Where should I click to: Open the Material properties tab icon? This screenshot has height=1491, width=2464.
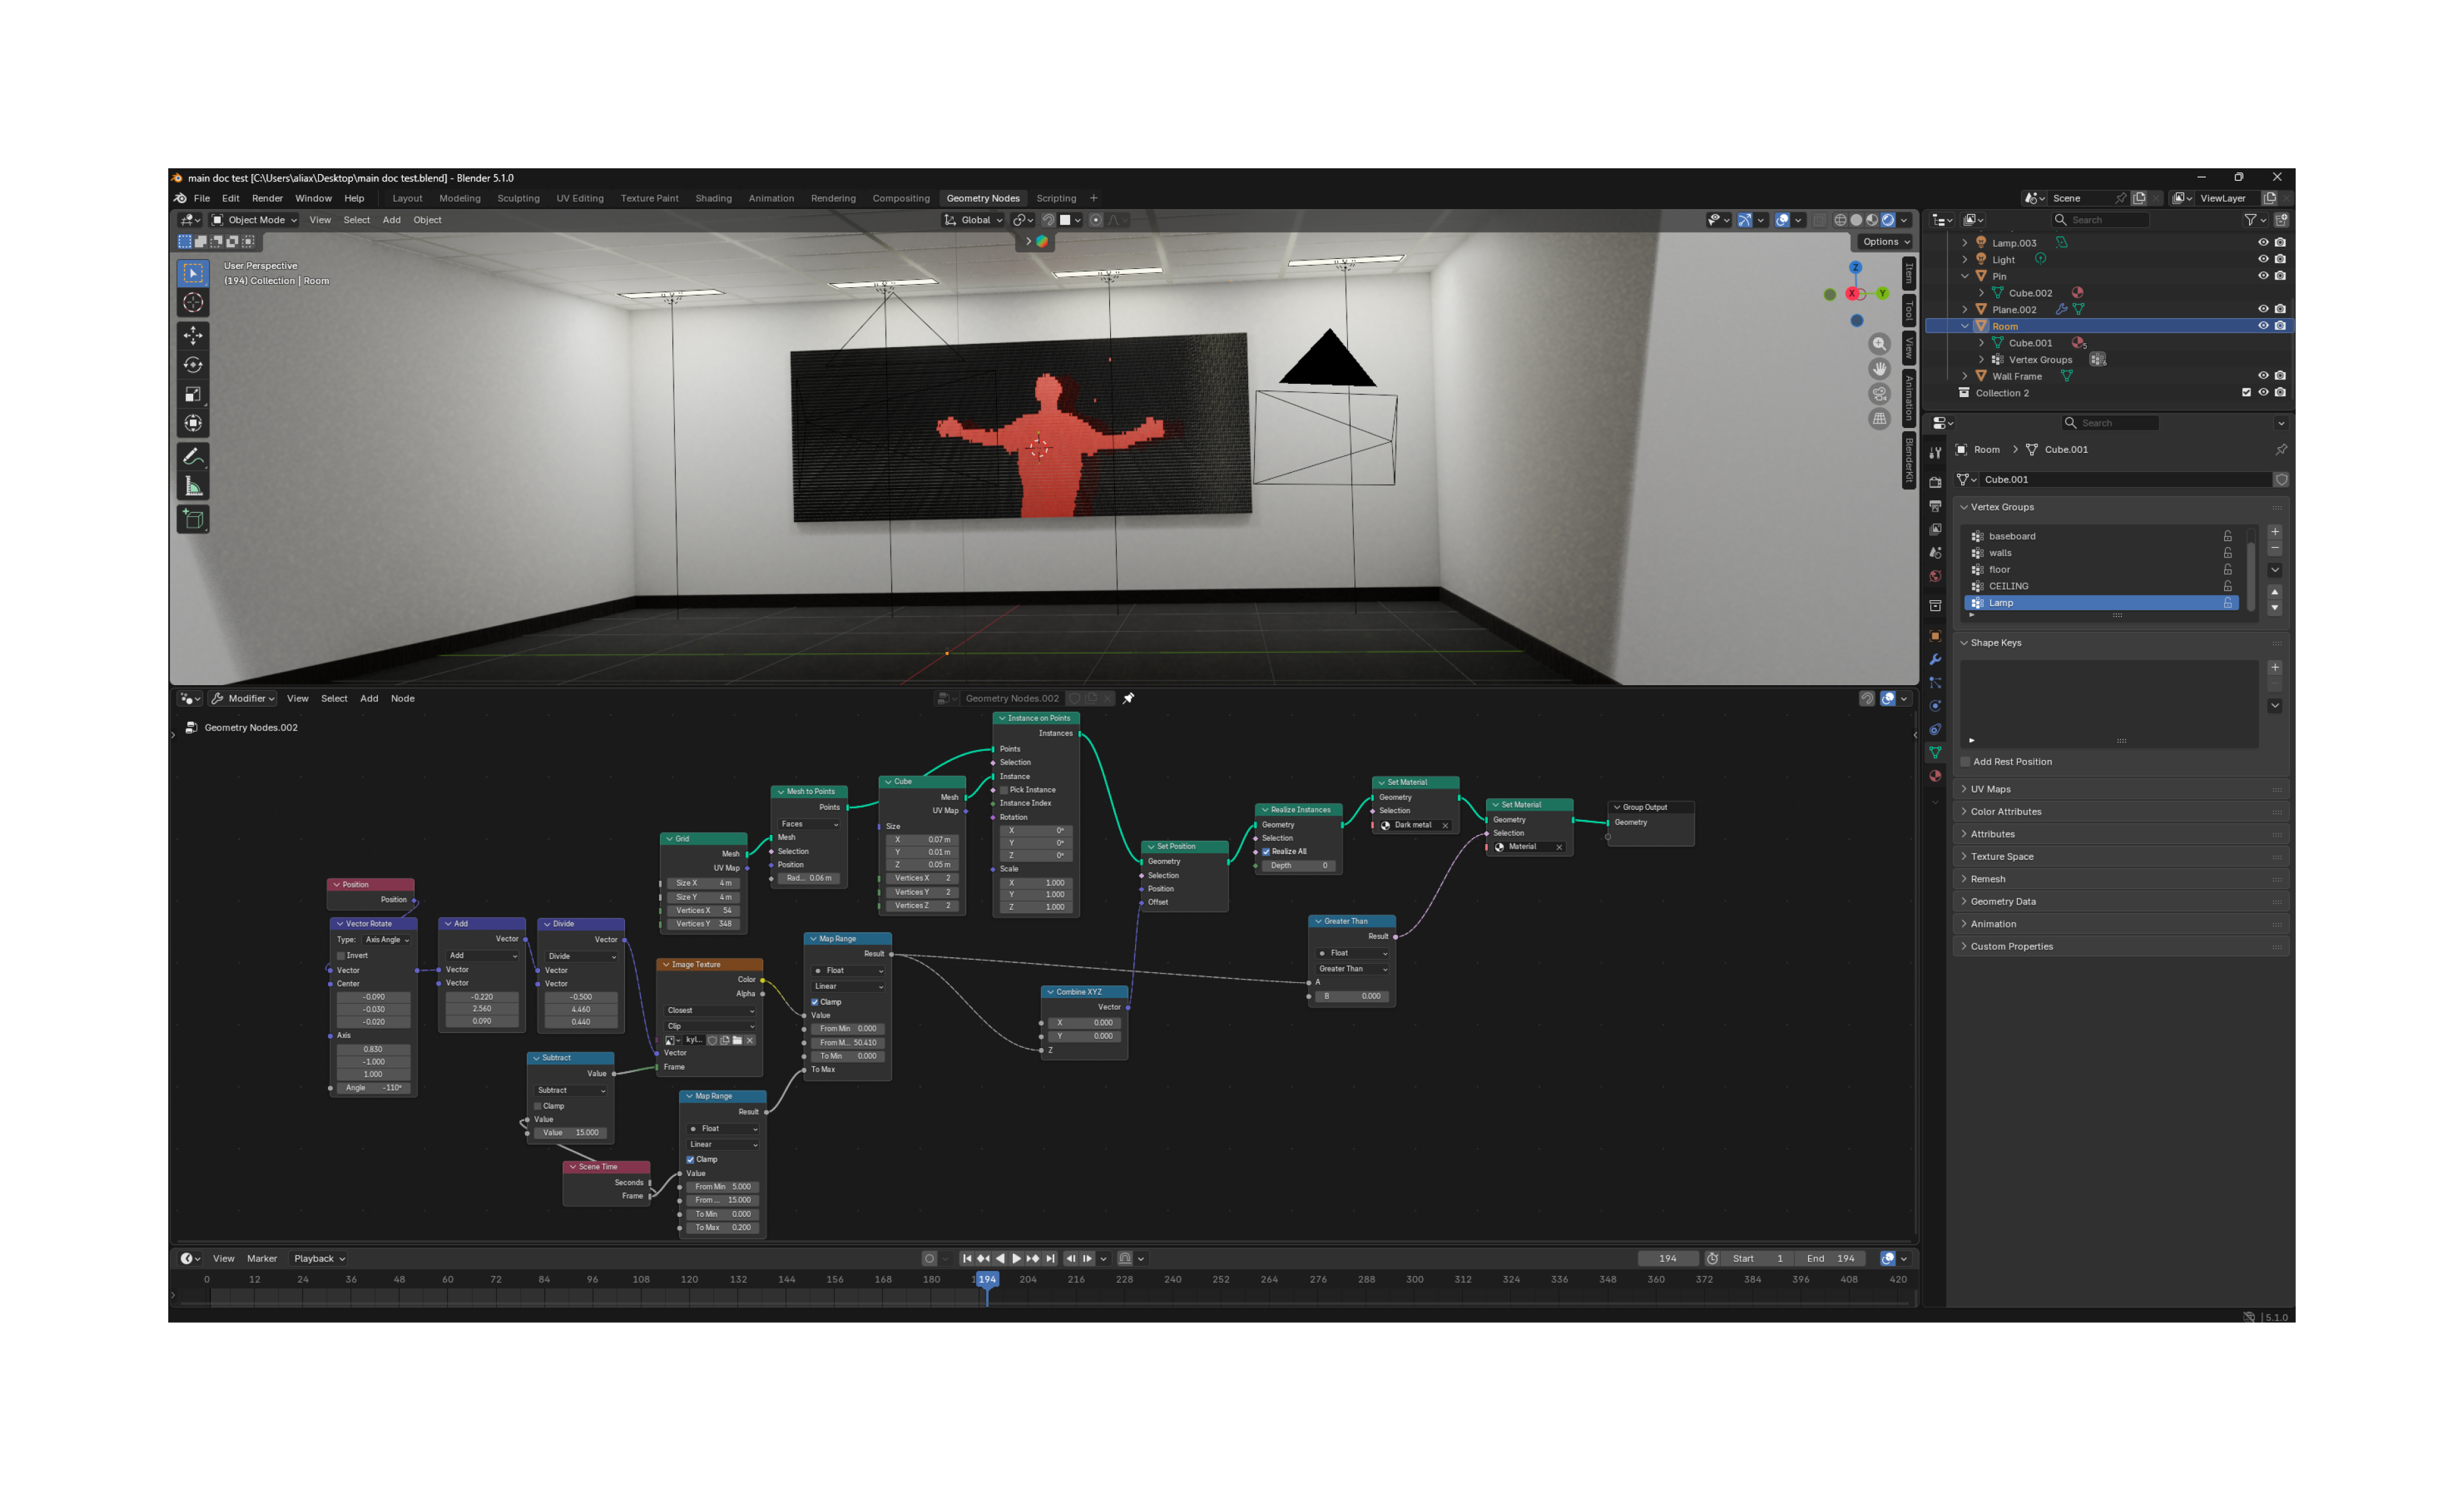1935,776
